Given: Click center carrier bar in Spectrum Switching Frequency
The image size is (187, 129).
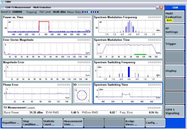Looking at the screenshot, I should pos(129,72).
